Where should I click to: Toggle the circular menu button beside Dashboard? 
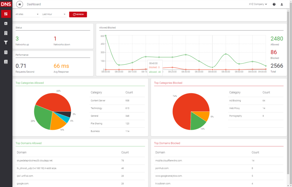(x=20, y=4)
